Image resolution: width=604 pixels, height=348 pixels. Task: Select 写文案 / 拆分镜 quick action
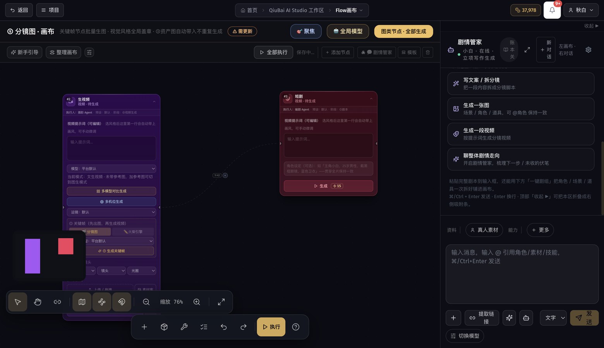point(521,84)
